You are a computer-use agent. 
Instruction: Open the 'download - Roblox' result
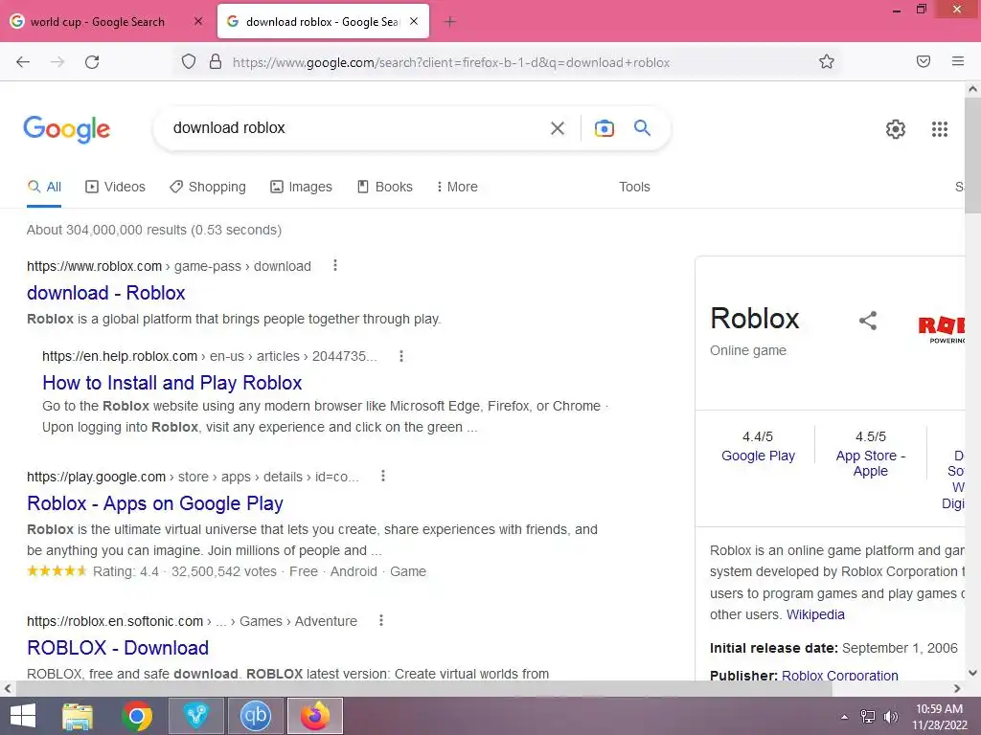[x=106, y=293]
